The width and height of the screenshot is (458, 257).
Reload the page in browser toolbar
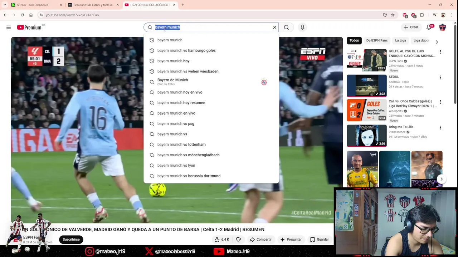[x=22, y=15]
